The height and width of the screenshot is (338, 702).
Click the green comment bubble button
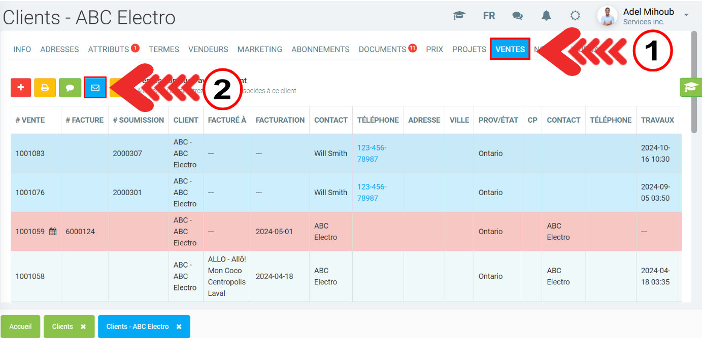pos(70,88)
